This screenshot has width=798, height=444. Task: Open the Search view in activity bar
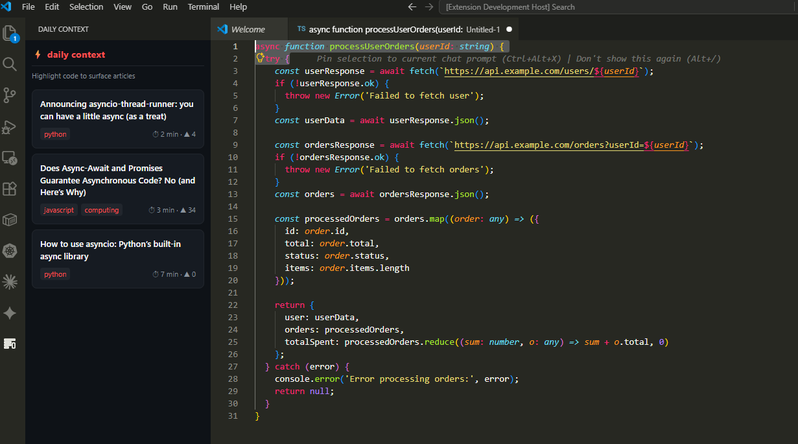click(10, 64)
